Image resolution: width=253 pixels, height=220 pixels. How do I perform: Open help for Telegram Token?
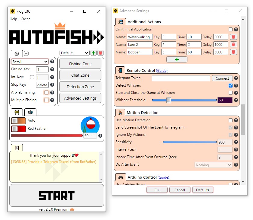click(x=236, y=78)
